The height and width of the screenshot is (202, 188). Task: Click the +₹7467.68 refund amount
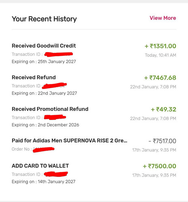click(x=160, y=78)
